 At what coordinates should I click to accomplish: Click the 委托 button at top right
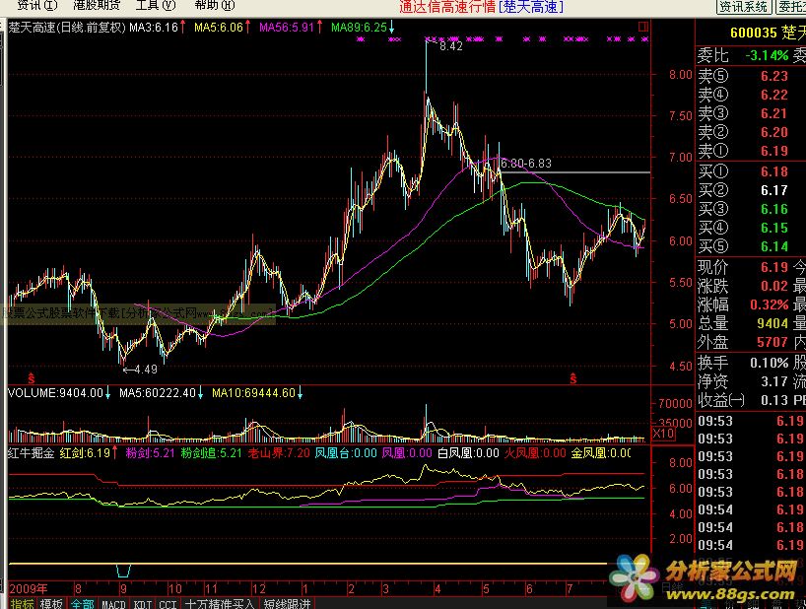click(x=791, y=6)
